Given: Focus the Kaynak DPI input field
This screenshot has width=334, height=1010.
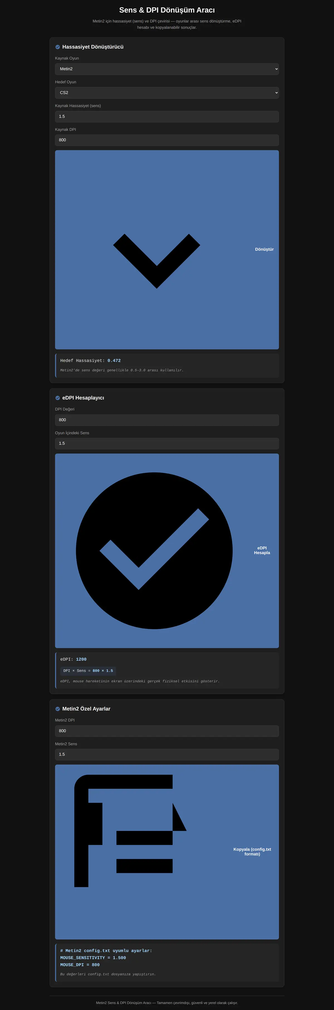Looking at the screenshot, I should coord(167,140).
